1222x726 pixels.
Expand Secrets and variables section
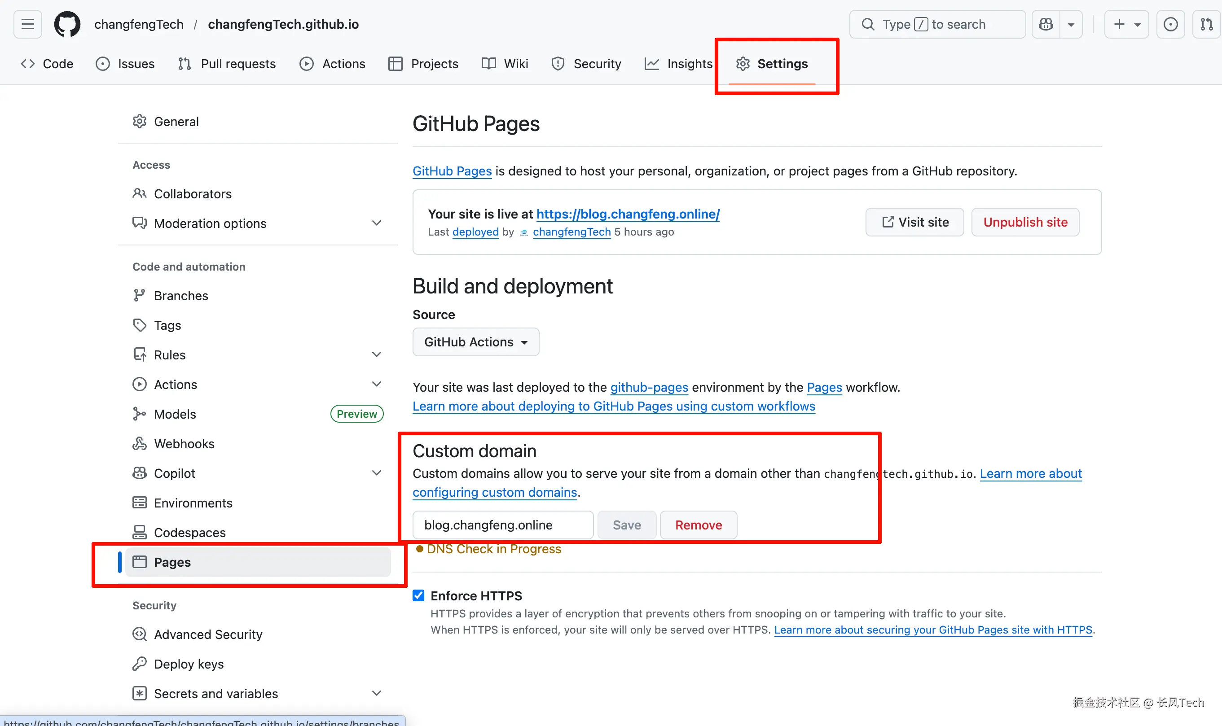[x=376, y=693]
